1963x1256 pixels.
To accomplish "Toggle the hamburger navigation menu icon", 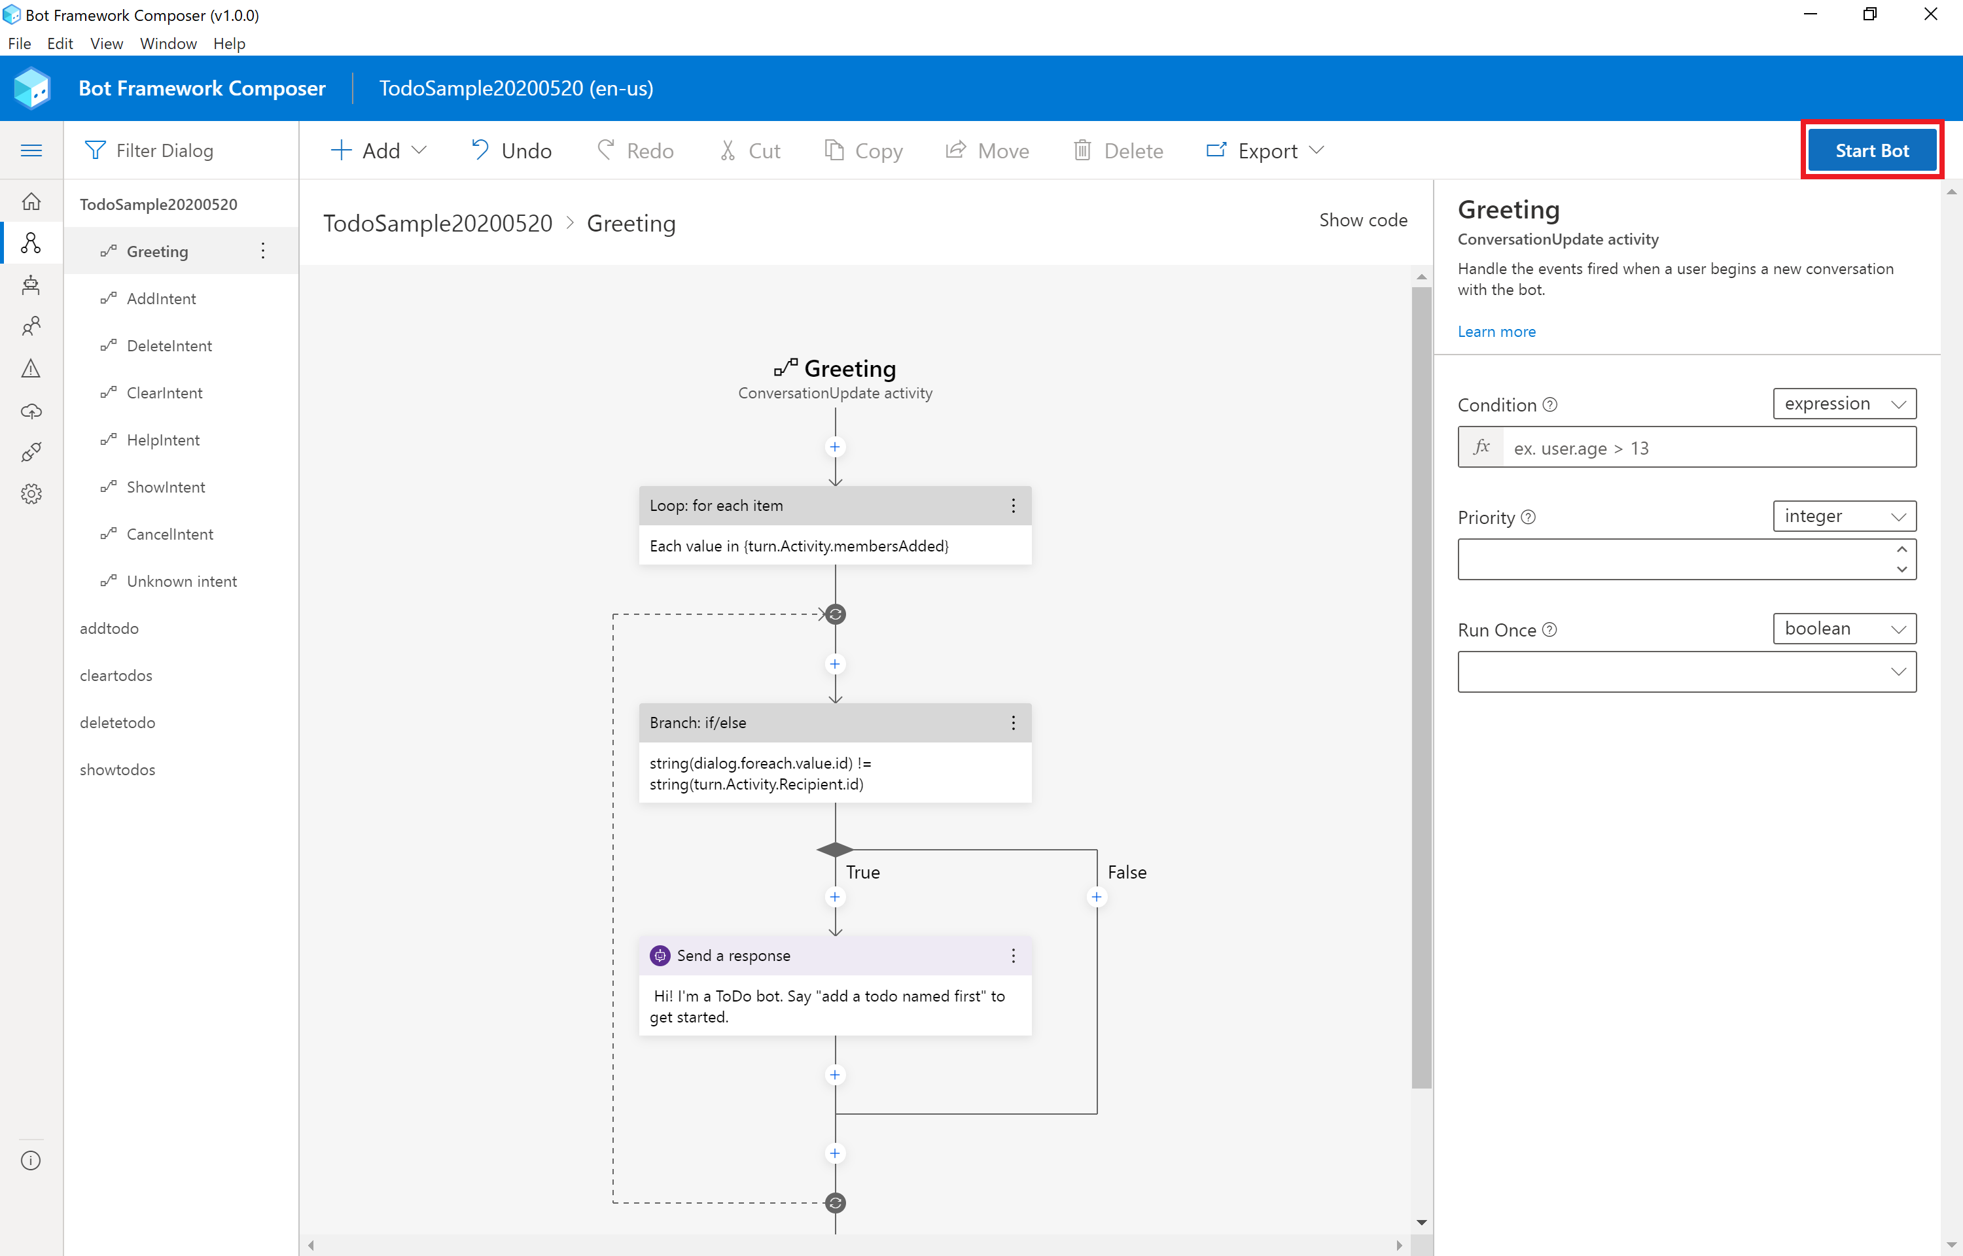I will tap(31, 150).
